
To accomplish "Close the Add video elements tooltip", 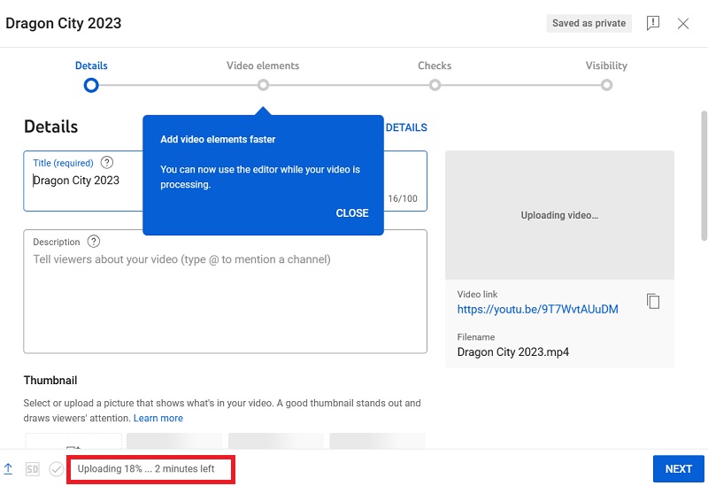I will pyautogui.click(x=352, y=213).
